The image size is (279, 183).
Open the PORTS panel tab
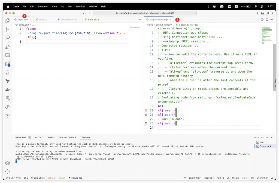tap(51, 137)
